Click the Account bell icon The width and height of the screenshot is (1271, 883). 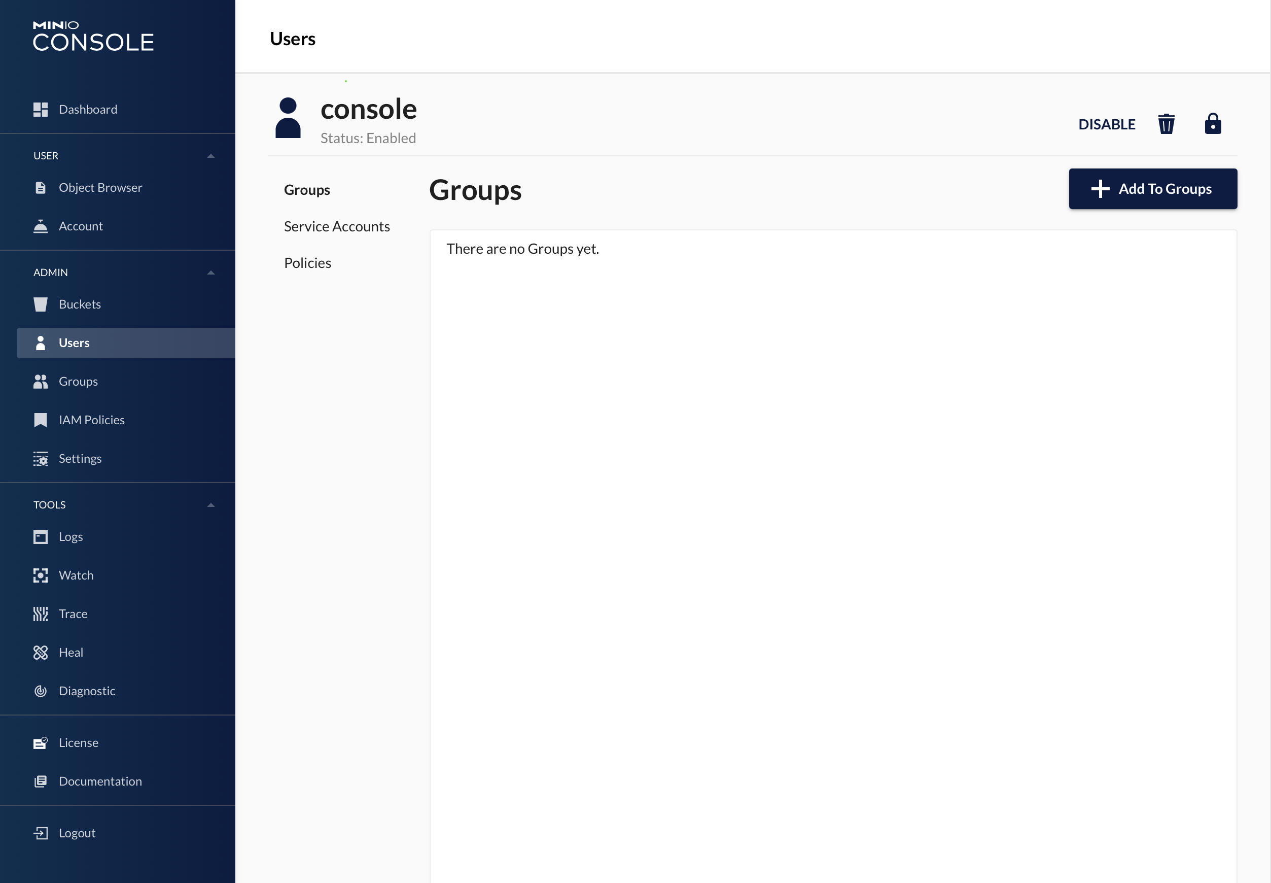(41, 226)
